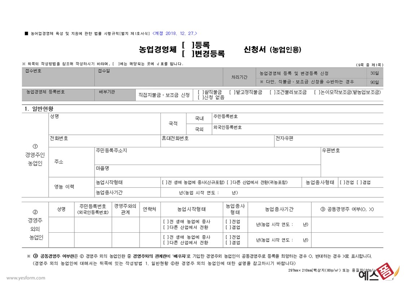Screen dimensions: 405x286
Task: Click the 신청서 (농업인용) title text
Action: point(273,49)
